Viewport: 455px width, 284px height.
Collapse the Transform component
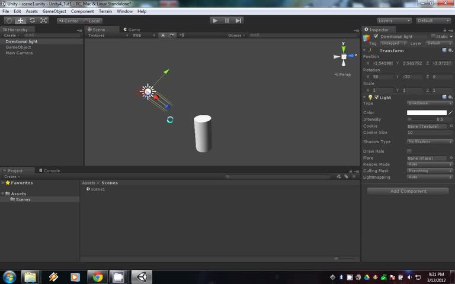pyautogui.click(x=364, y=50)
